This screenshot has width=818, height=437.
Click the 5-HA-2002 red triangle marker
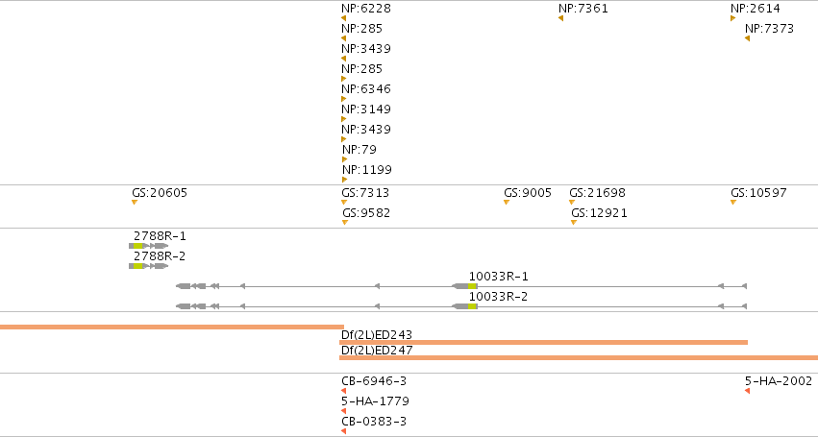[x=747, y=391]
